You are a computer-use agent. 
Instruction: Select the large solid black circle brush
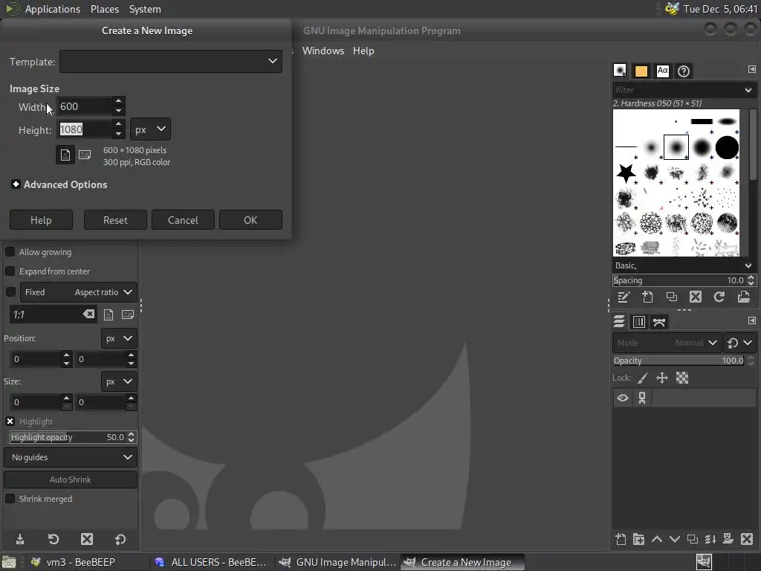[727, 147]
